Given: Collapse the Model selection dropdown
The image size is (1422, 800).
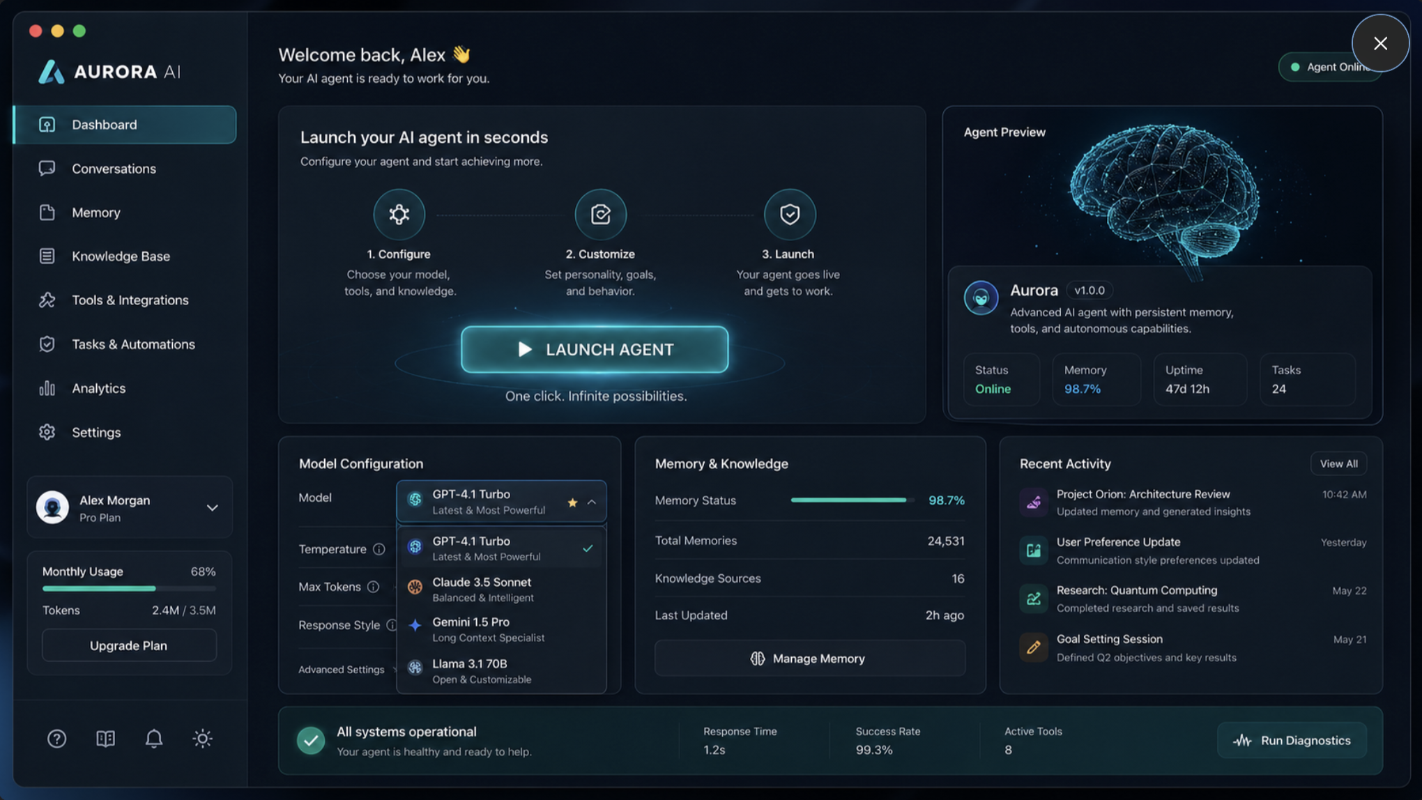Looking at the screenshot, I should coord(592,501).
